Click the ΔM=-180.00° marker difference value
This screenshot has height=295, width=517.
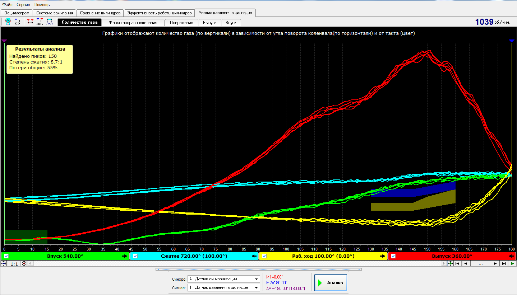286,288
